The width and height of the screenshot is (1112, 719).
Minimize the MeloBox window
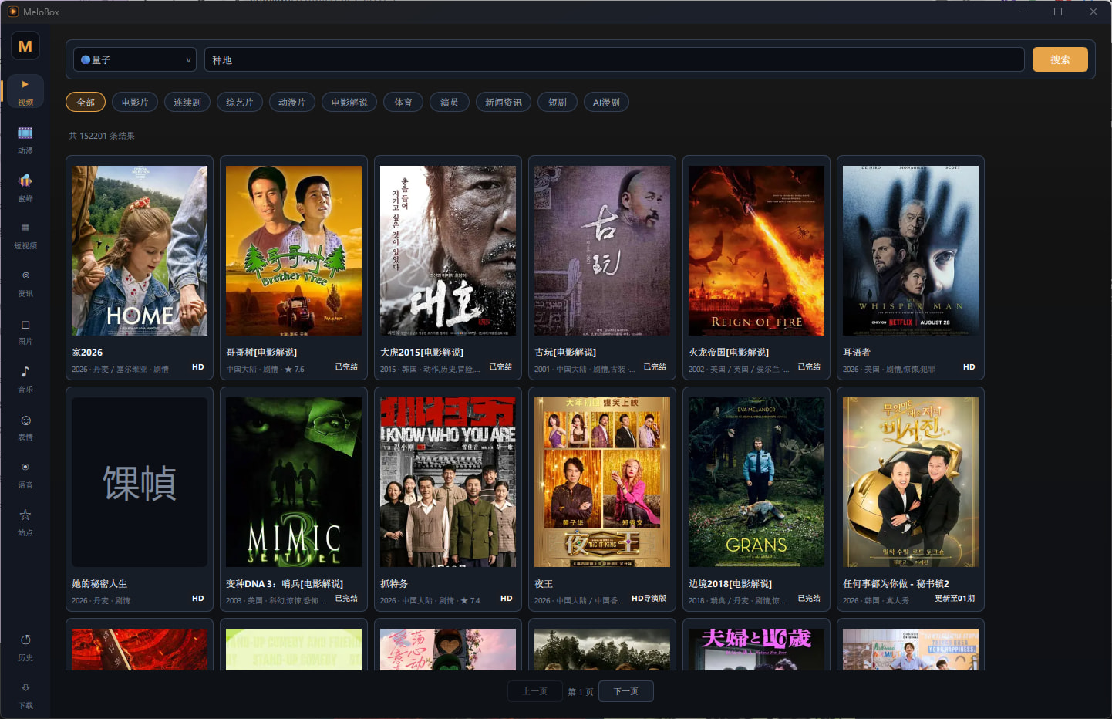[1023, 12]
